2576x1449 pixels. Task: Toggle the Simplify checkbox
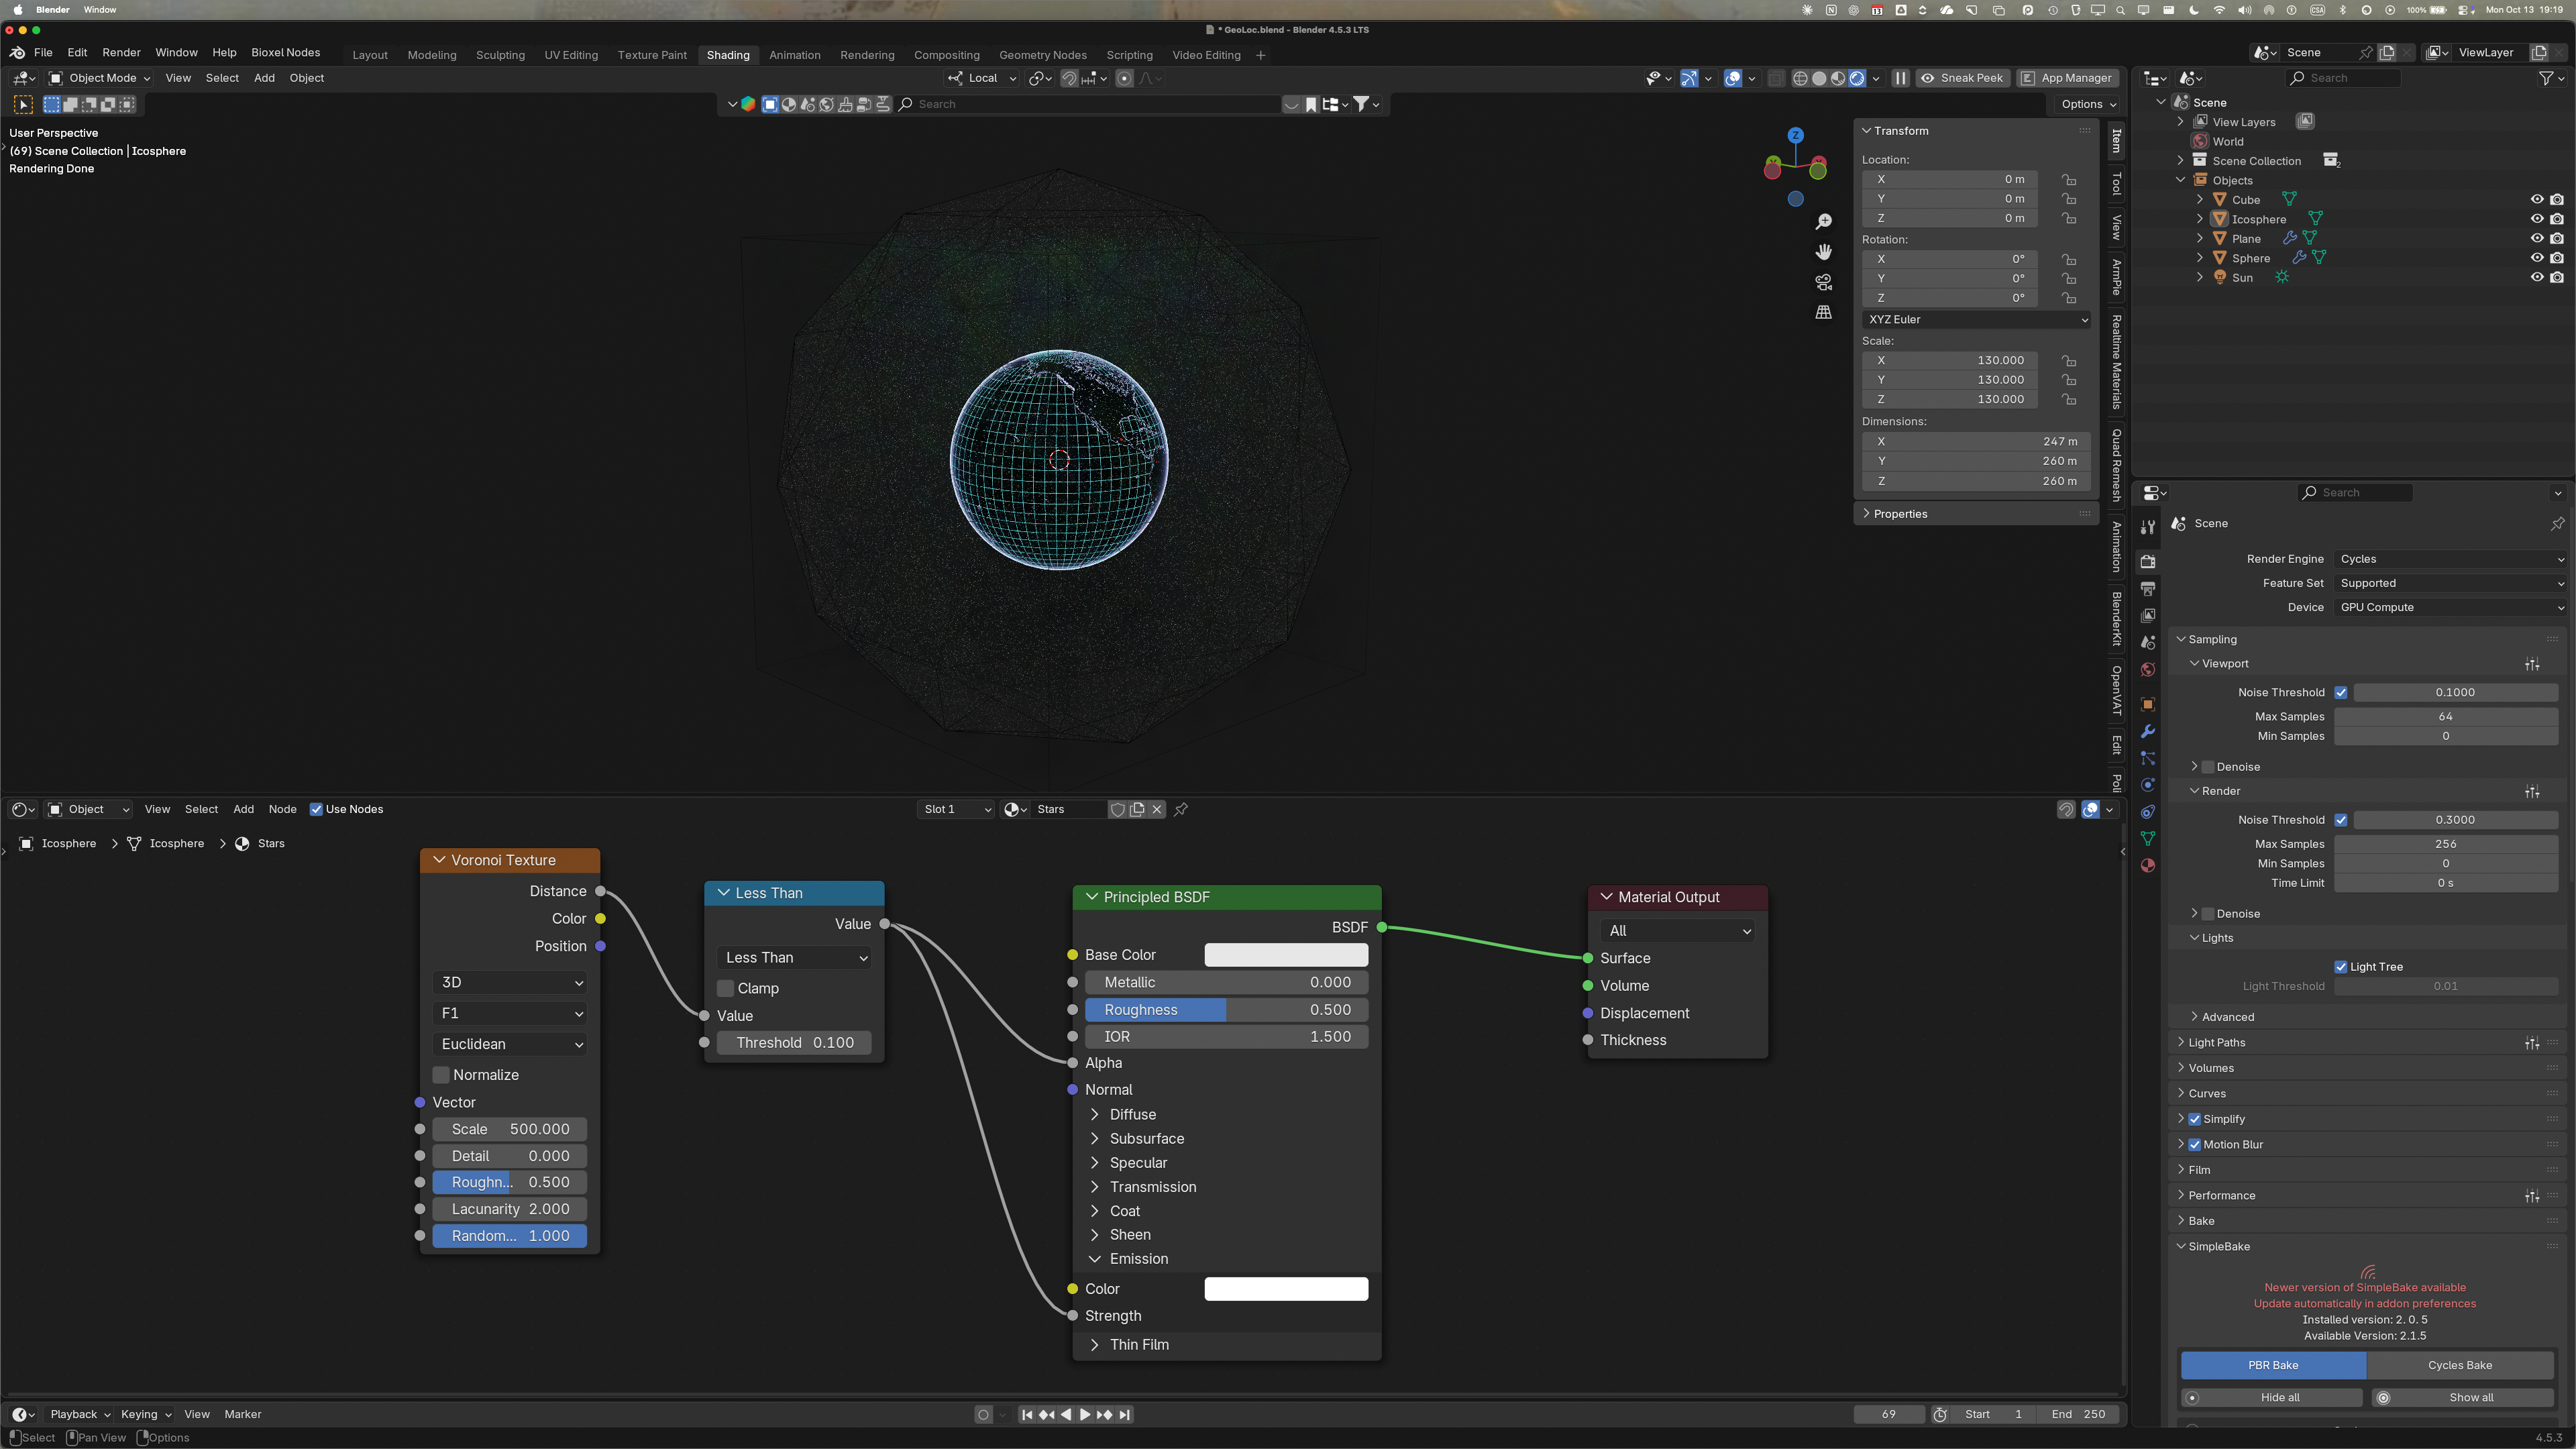(2195, 1119)
